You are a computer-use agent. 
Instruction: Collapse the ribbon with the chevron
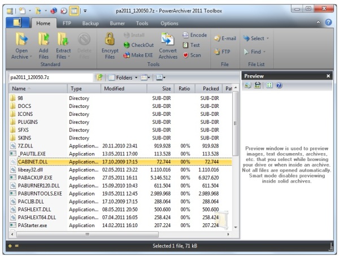point(318,22)
